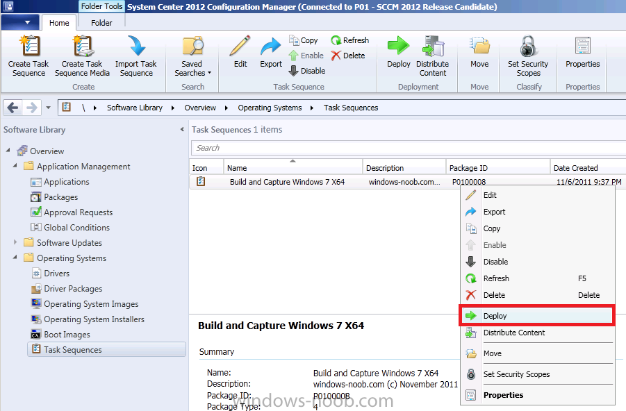This screenshot has width=626, height=411.
Task: Click Refresh in the ribbon
Action: pos(349,40)
